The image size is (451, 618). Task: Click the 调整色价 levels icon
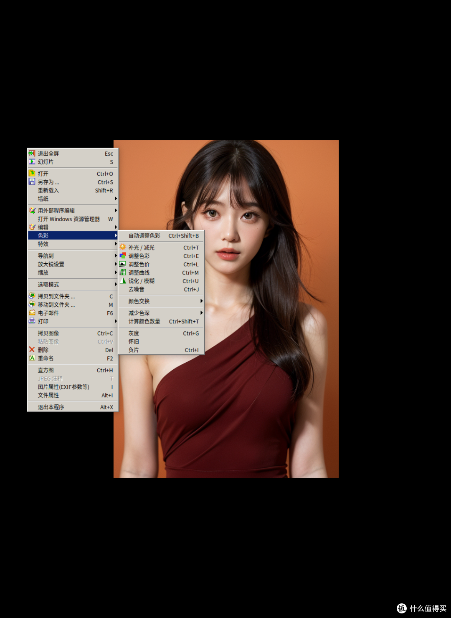123,264
